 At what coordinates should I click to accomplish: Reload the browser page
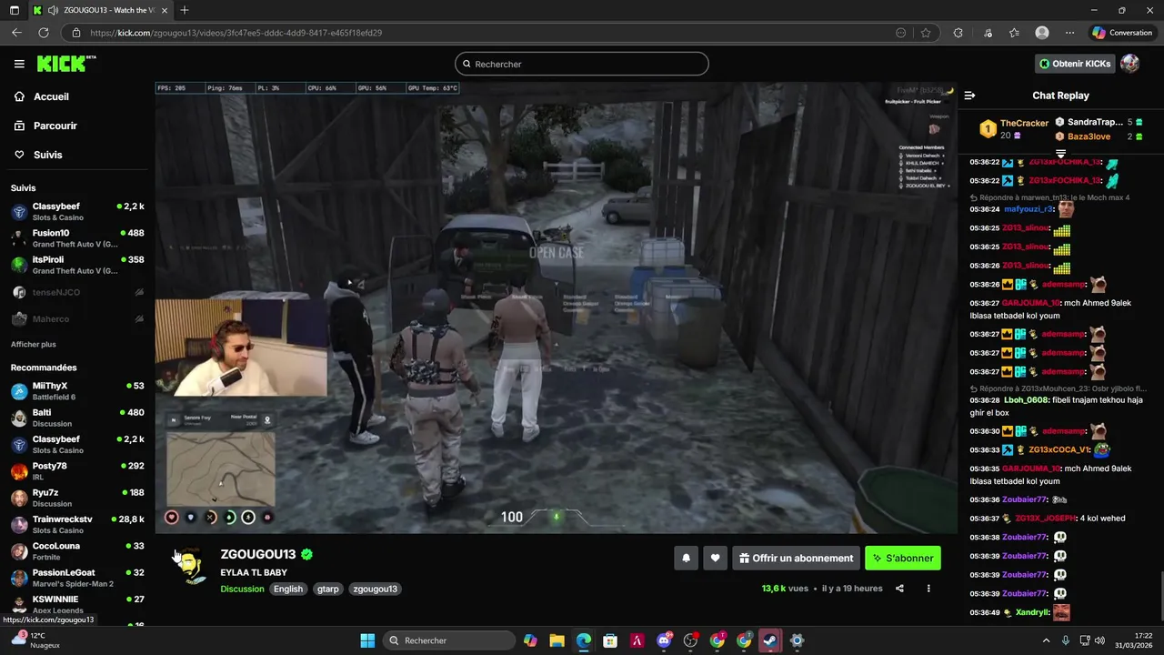(44, 33)
